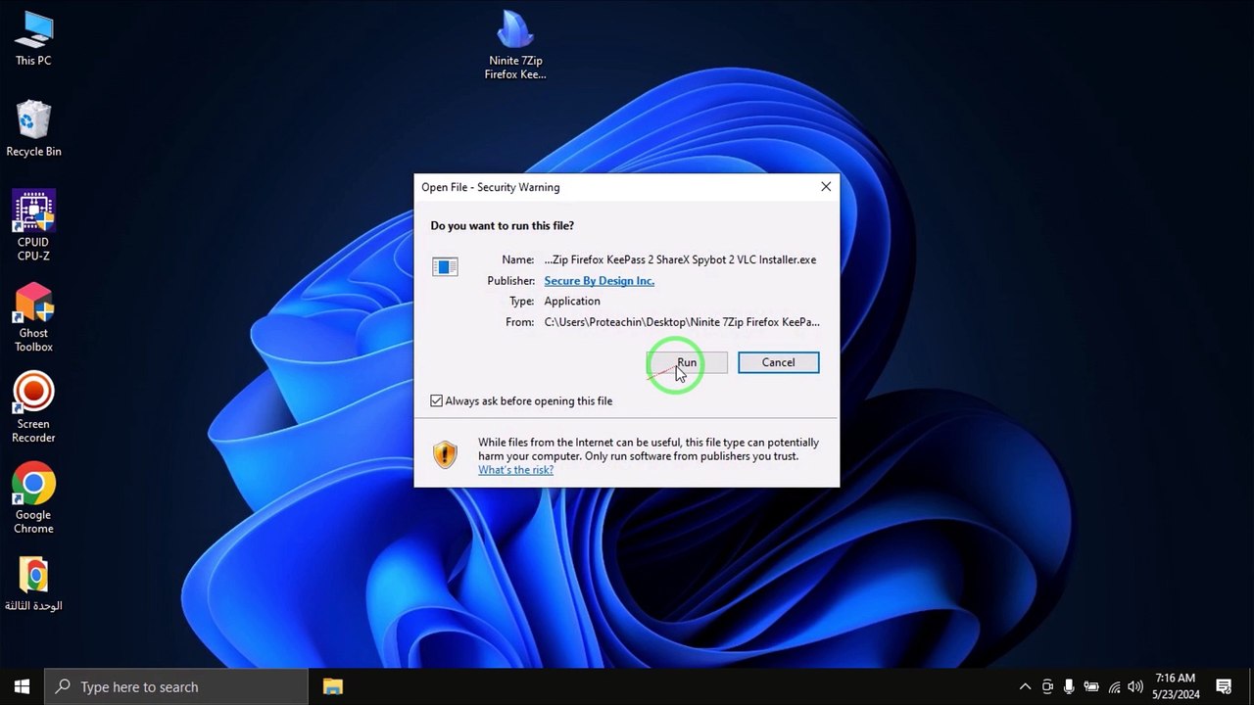Image resolution: width=1254 pixels, height=705 pixels.
Task: Select the Recycle Bin icon
Action: pyautogui.click(x=33, y=129)
